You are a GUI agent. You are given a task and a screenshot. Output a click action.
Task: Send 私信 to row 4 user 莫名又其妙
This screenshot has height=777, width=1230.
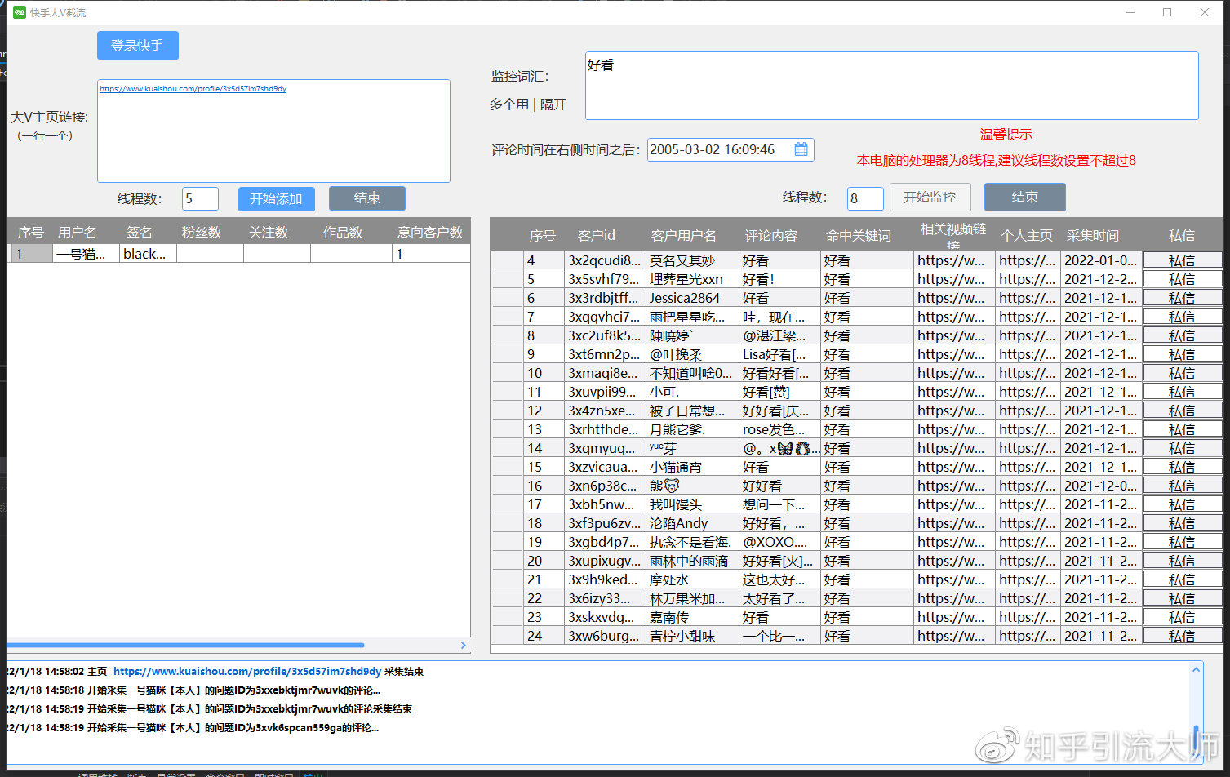coord(1182,260)
